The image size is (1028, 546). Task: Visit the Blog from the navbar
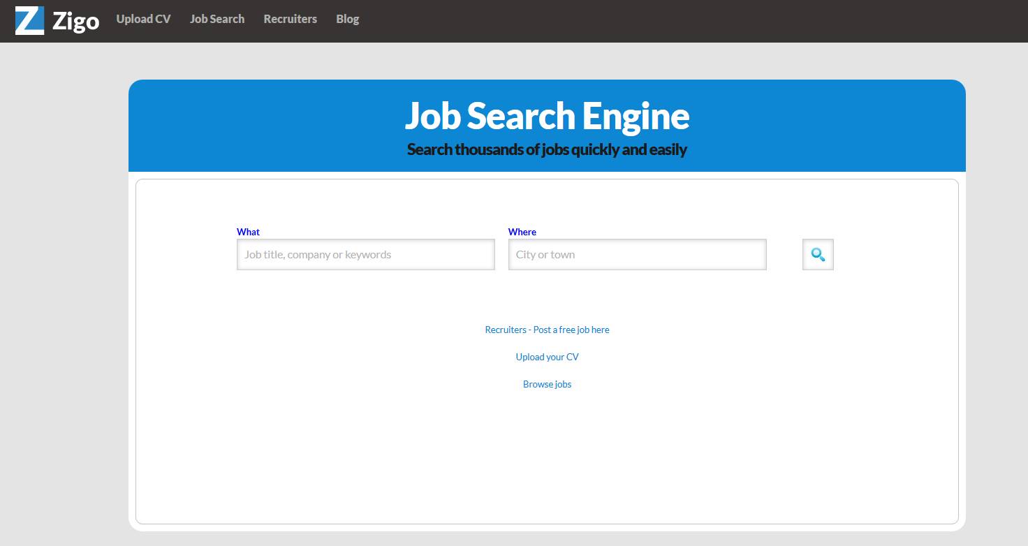pos(347,20)
